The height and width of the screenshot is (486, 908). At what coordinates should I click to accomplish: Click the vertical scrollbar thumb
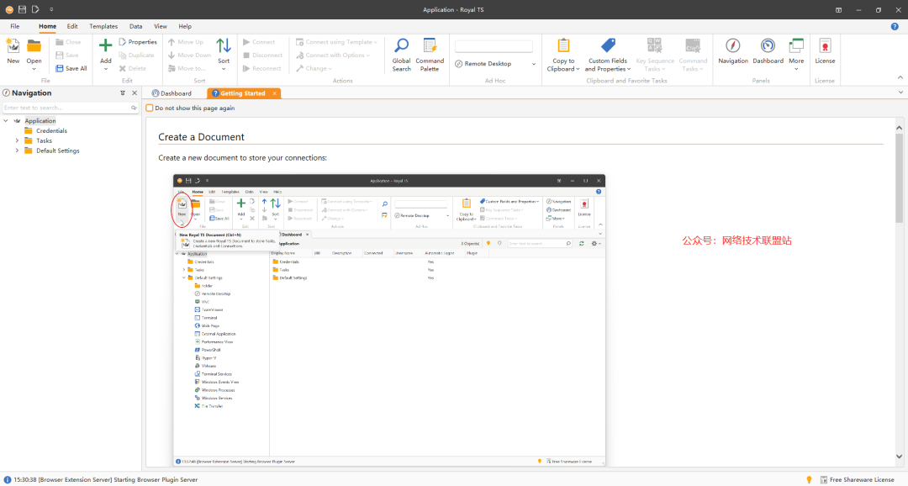[x=899, y=177]
